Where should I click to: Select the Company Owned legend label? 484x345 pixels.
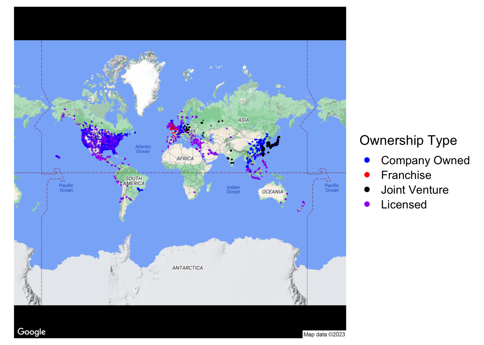[425, 160]
